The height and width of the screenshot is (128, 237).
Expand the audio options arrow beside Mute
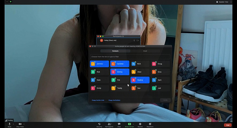(x=13, y=124)
